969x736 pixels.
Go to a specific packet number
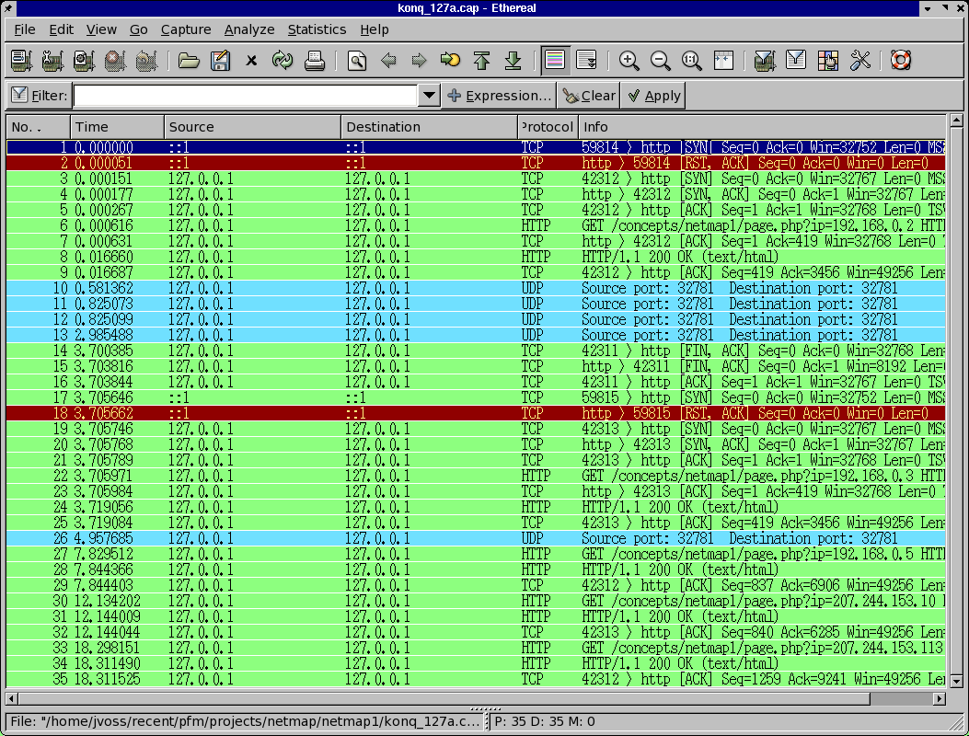[x=451, y=61]
